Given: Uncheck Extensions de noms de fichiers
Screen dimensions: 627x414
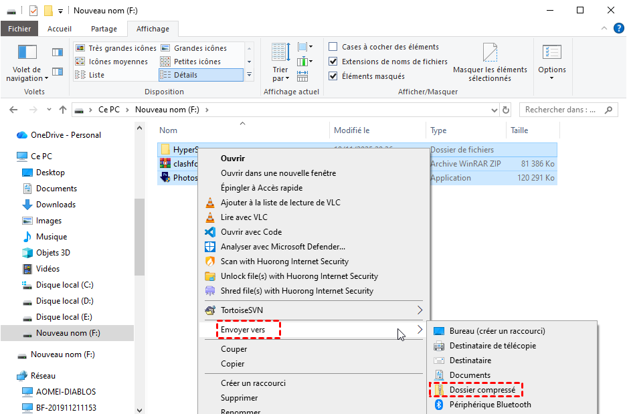Looking at the screenshot, I should [333, 62].
